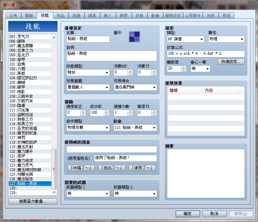The height and width of the screenshot is (222, 258).
Task: Open the 武器類型 1 dropdown
Action: coord(88,193)
